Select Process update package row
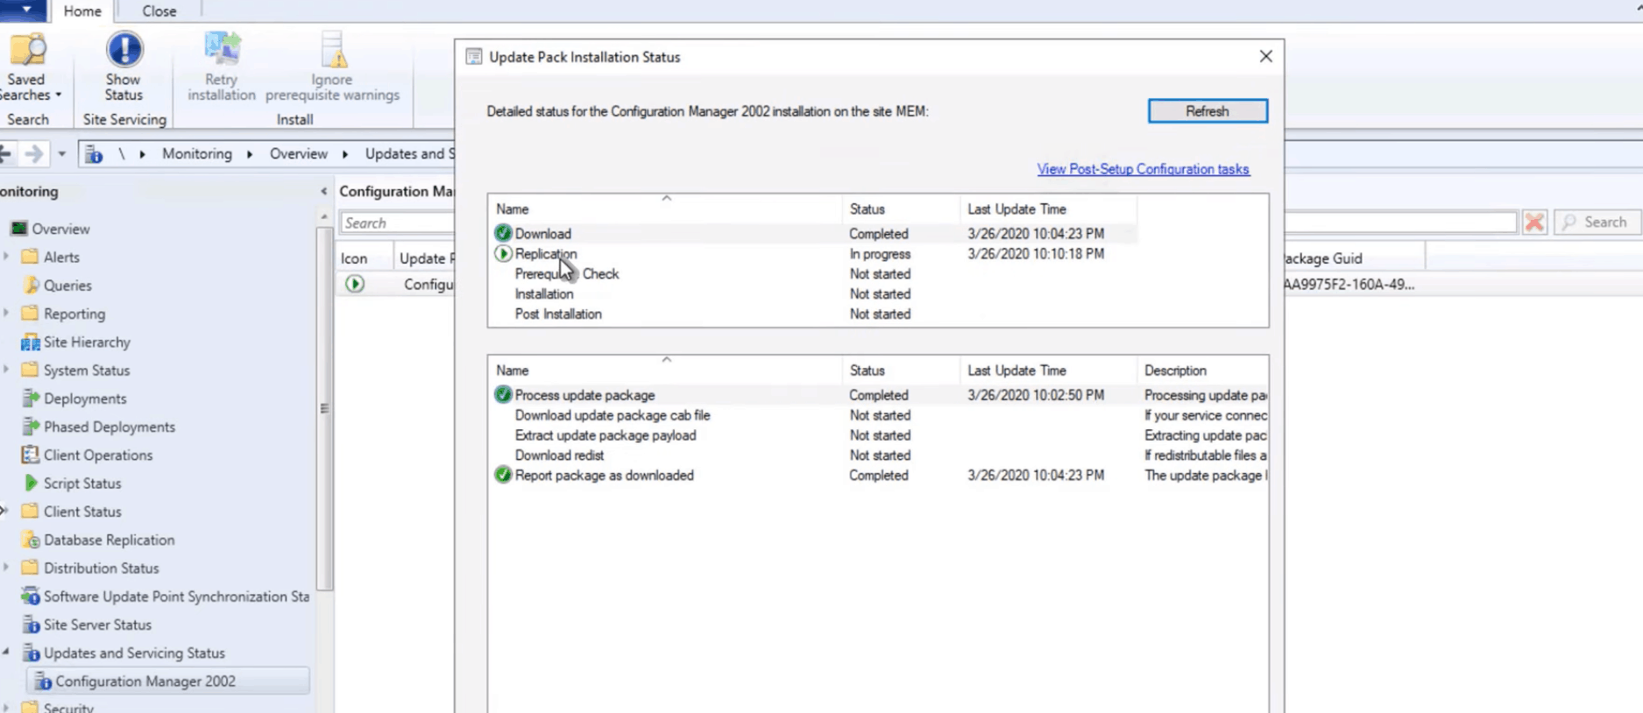The width and height of the screenshot is (1643, 713). point(879,395)
